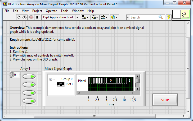This screenshot has height=121, width=193.
Task: Click the graph's horizontal scrollbar
Action: pos(106,93)
